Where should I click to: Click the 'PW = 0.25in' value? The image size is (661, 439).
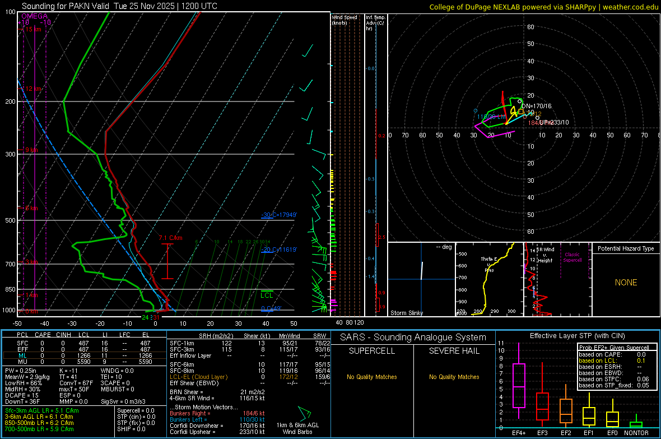point(22,371)
